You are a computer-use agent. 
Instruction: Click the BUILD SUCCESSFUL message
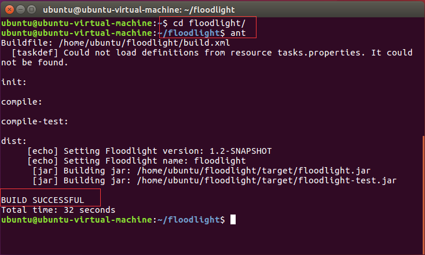click(43, 200)
